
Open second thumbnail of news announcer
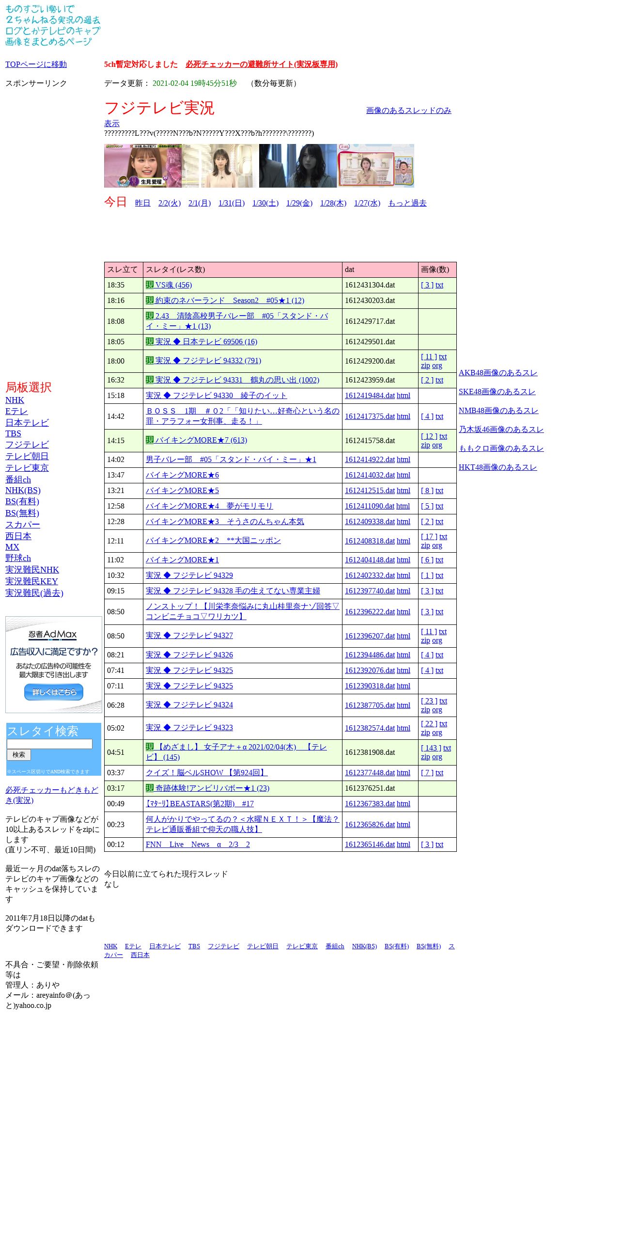click(220, 166)
